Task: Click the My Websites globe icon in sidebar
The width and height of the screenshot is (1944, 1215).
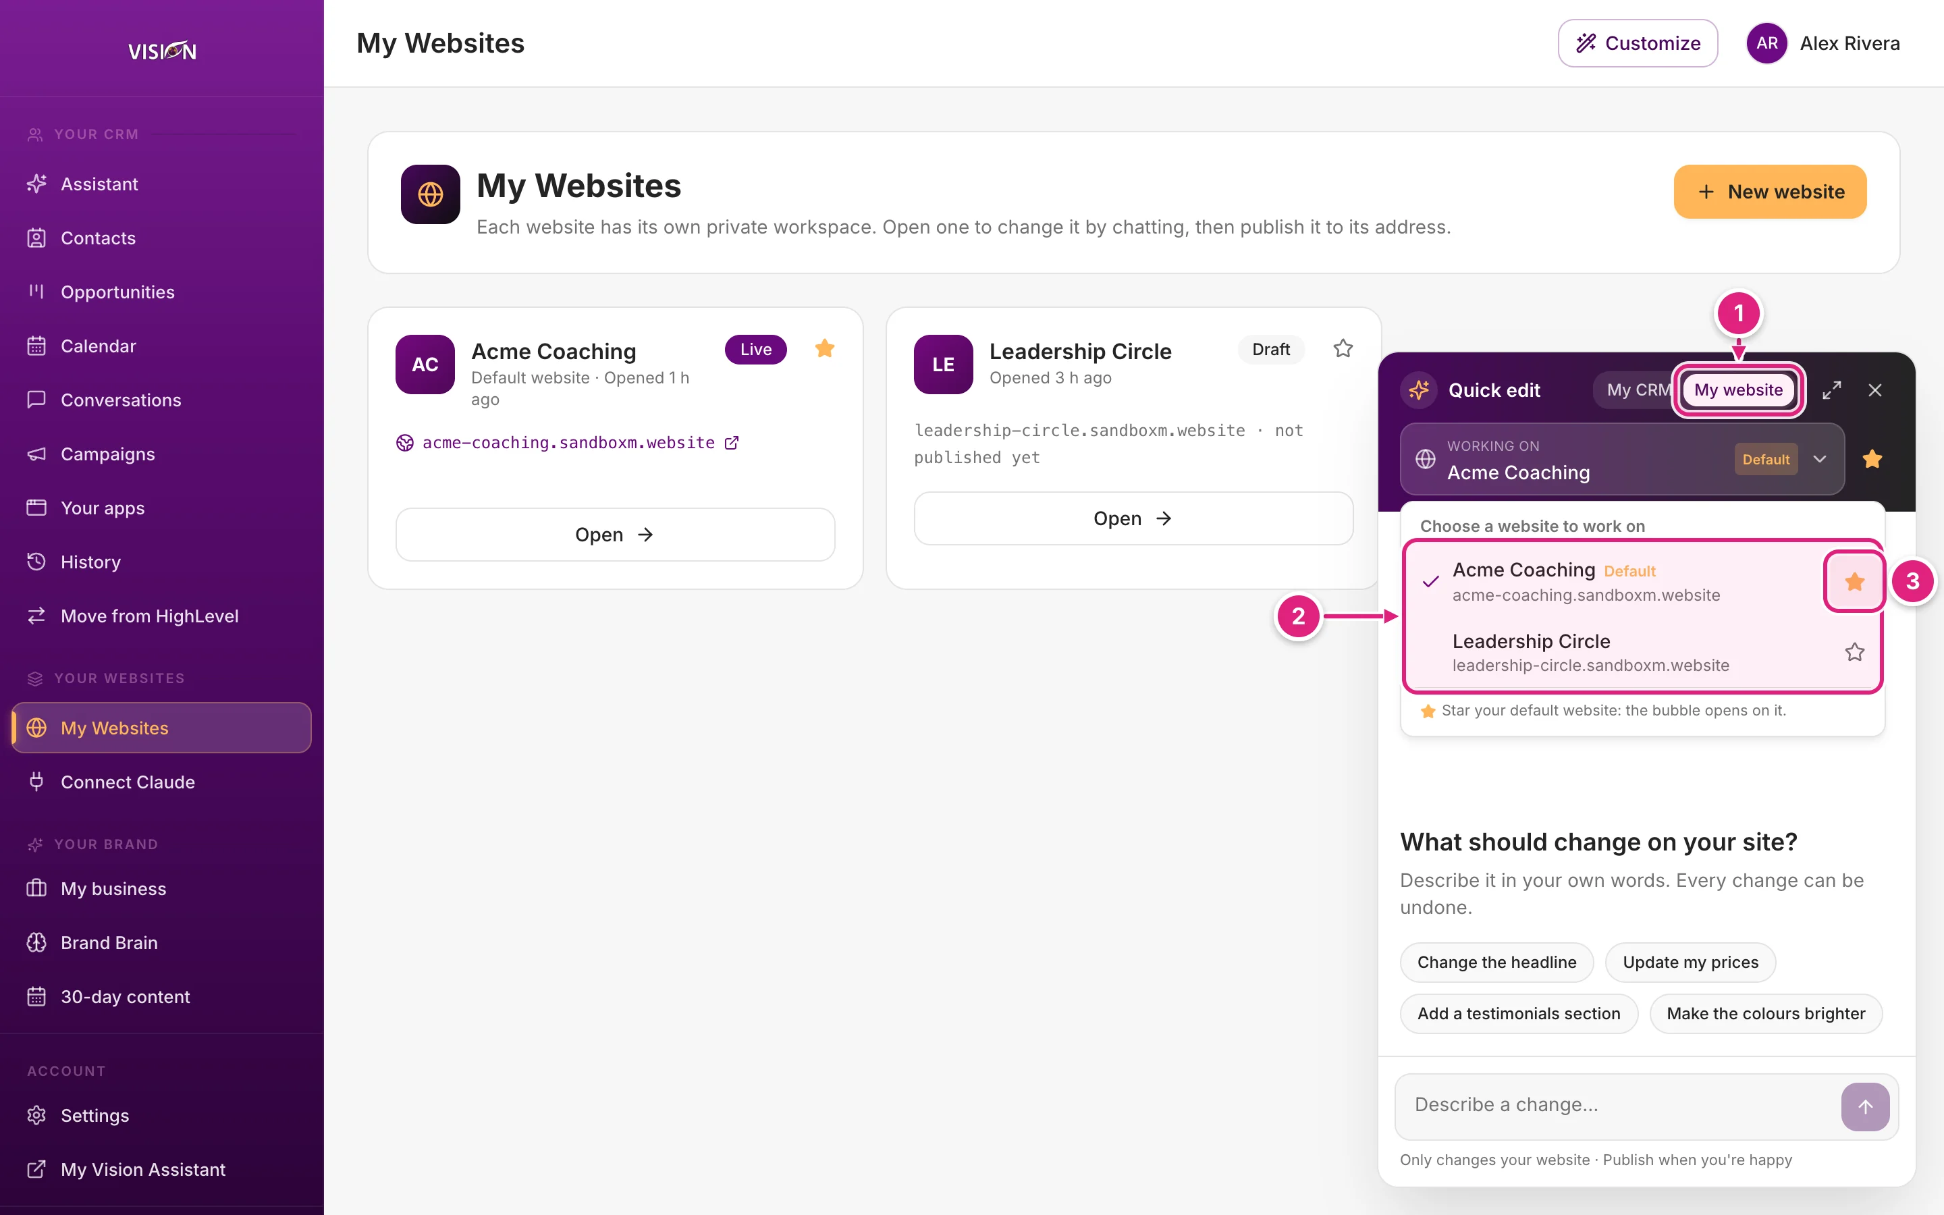Action: 36,728
